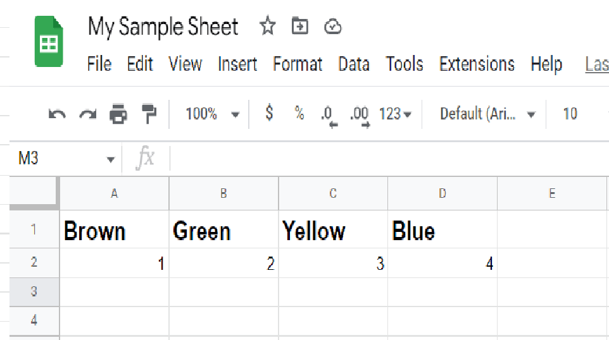Click the print icon
The width and height of the screenshot is (609, 340).
tap(118, 114)
